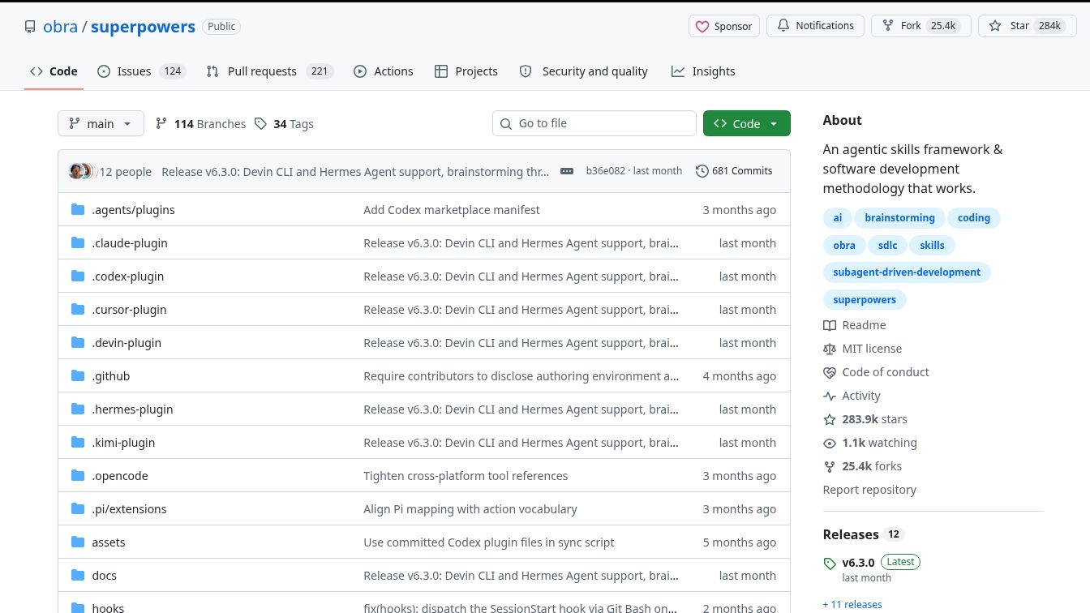View the Insights tab
The image size is (1090, 613).
[x=703, y=71]
